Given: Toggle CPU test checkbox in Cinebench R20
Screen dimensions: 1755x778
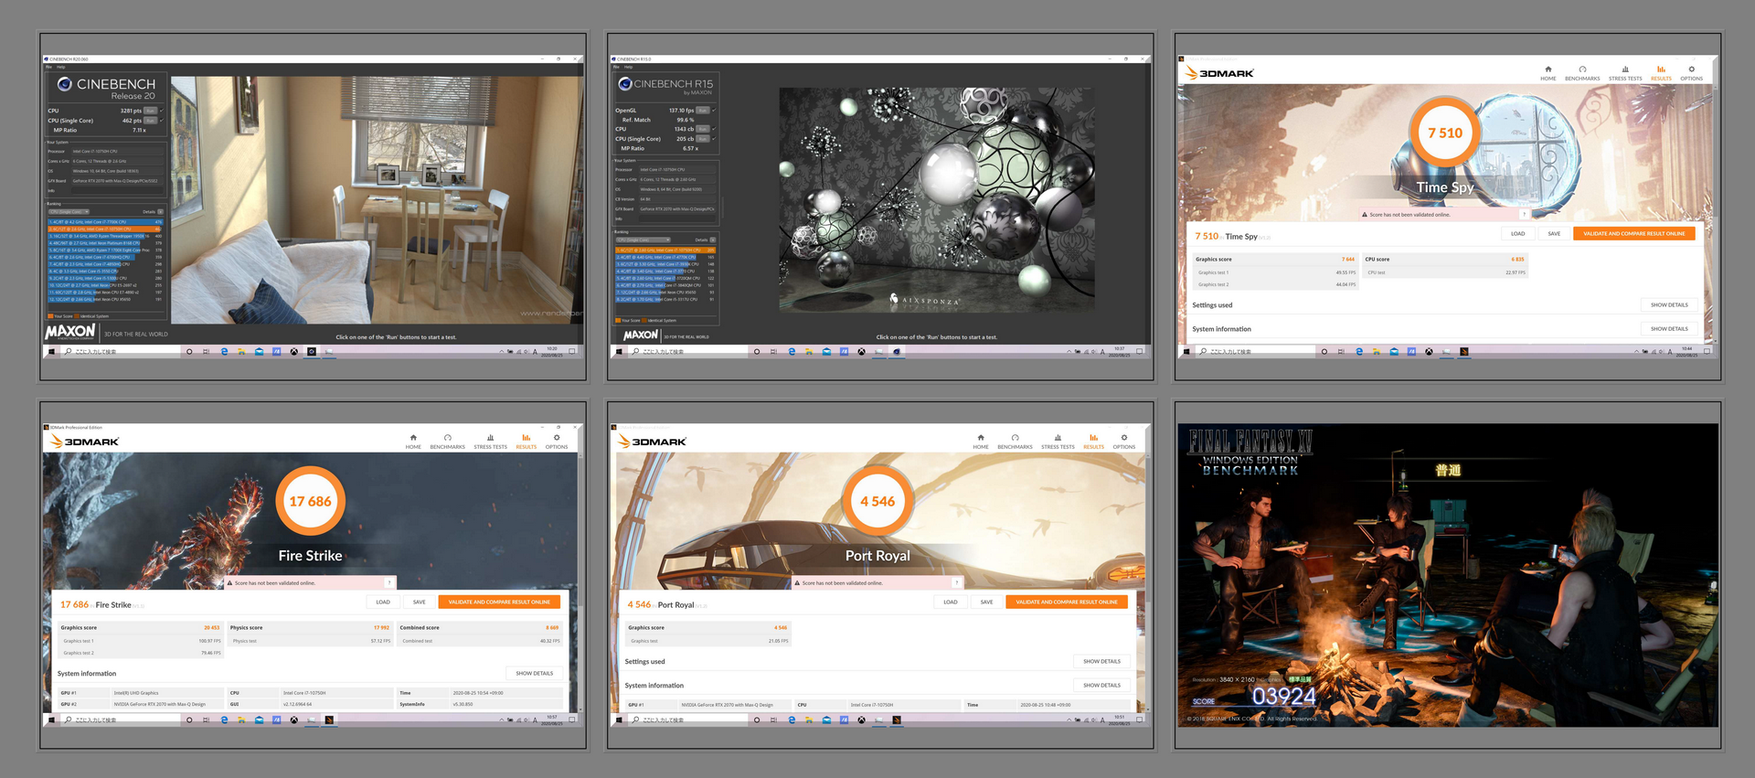Looking at the screenshot, I should point(162,111).
